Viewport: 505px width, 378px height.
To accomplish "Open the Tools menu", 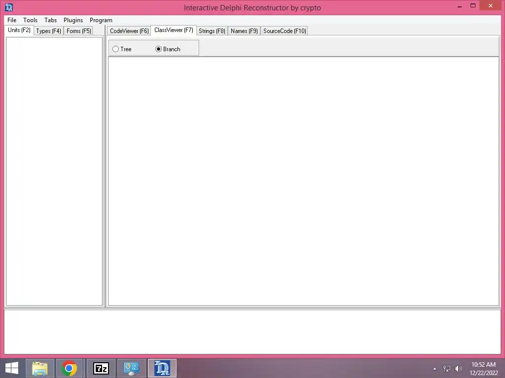I will [30, 20].
